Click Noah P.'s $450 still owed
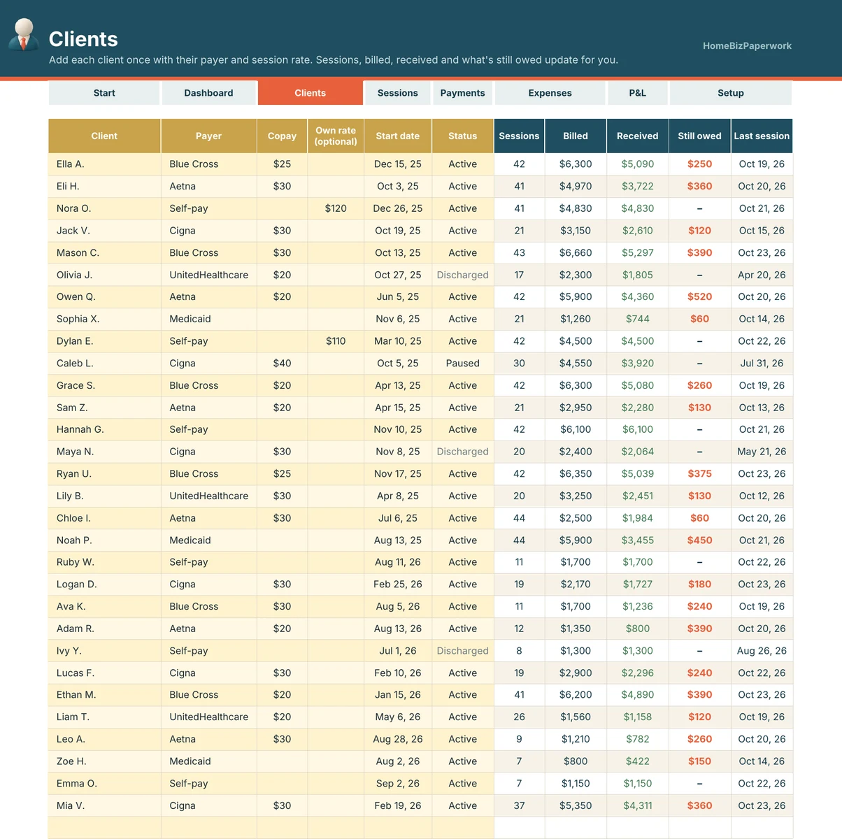Viewport: 842px width, 839px height. coord(699,540)
